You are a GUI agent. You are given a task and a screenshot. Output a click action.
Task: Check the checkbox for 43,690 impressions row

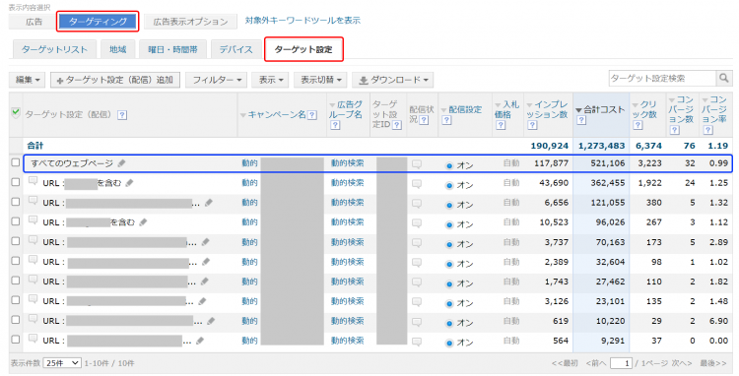tap(16, 182)
